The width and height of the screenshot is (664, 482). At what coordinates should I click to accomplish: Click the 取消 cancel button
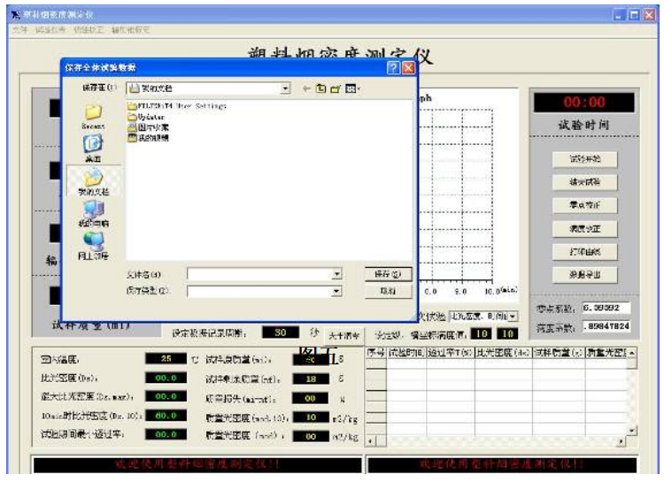[x=388, y=291]
